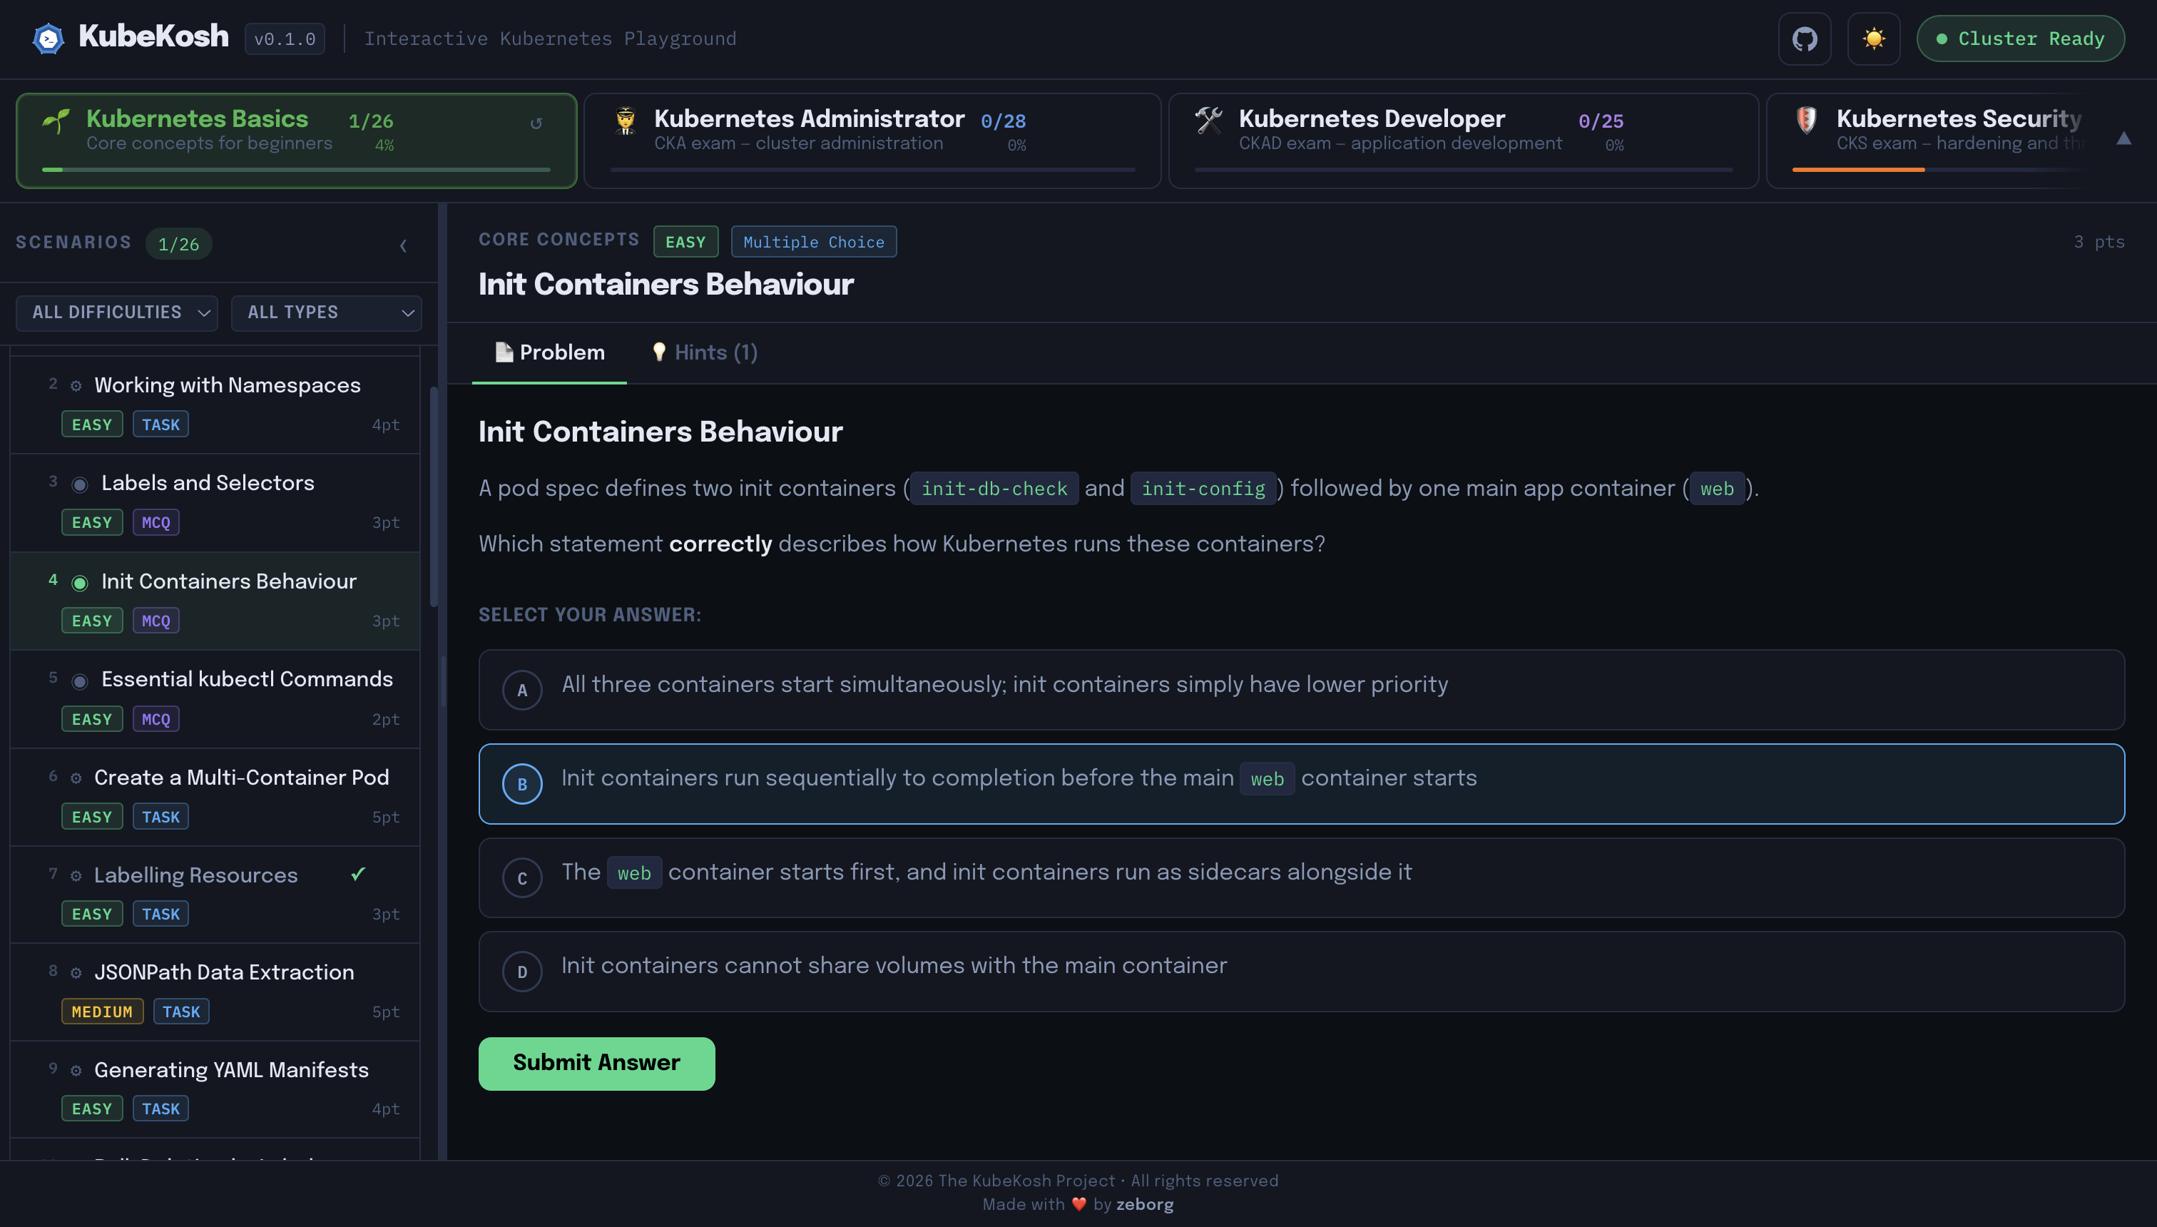Click the MEDIUM badge on JSONPath scenario
Viewport: 2157px width, 1227px height.
click(x=102, y=1012)
